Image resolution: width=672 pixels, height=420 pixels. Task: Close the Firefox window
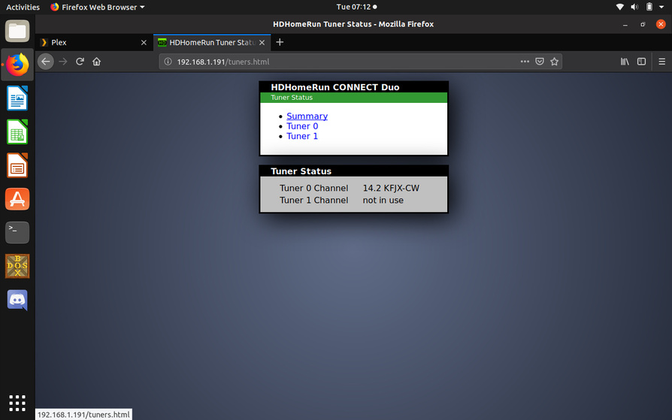pyautogui.click(x=661, y=24)
